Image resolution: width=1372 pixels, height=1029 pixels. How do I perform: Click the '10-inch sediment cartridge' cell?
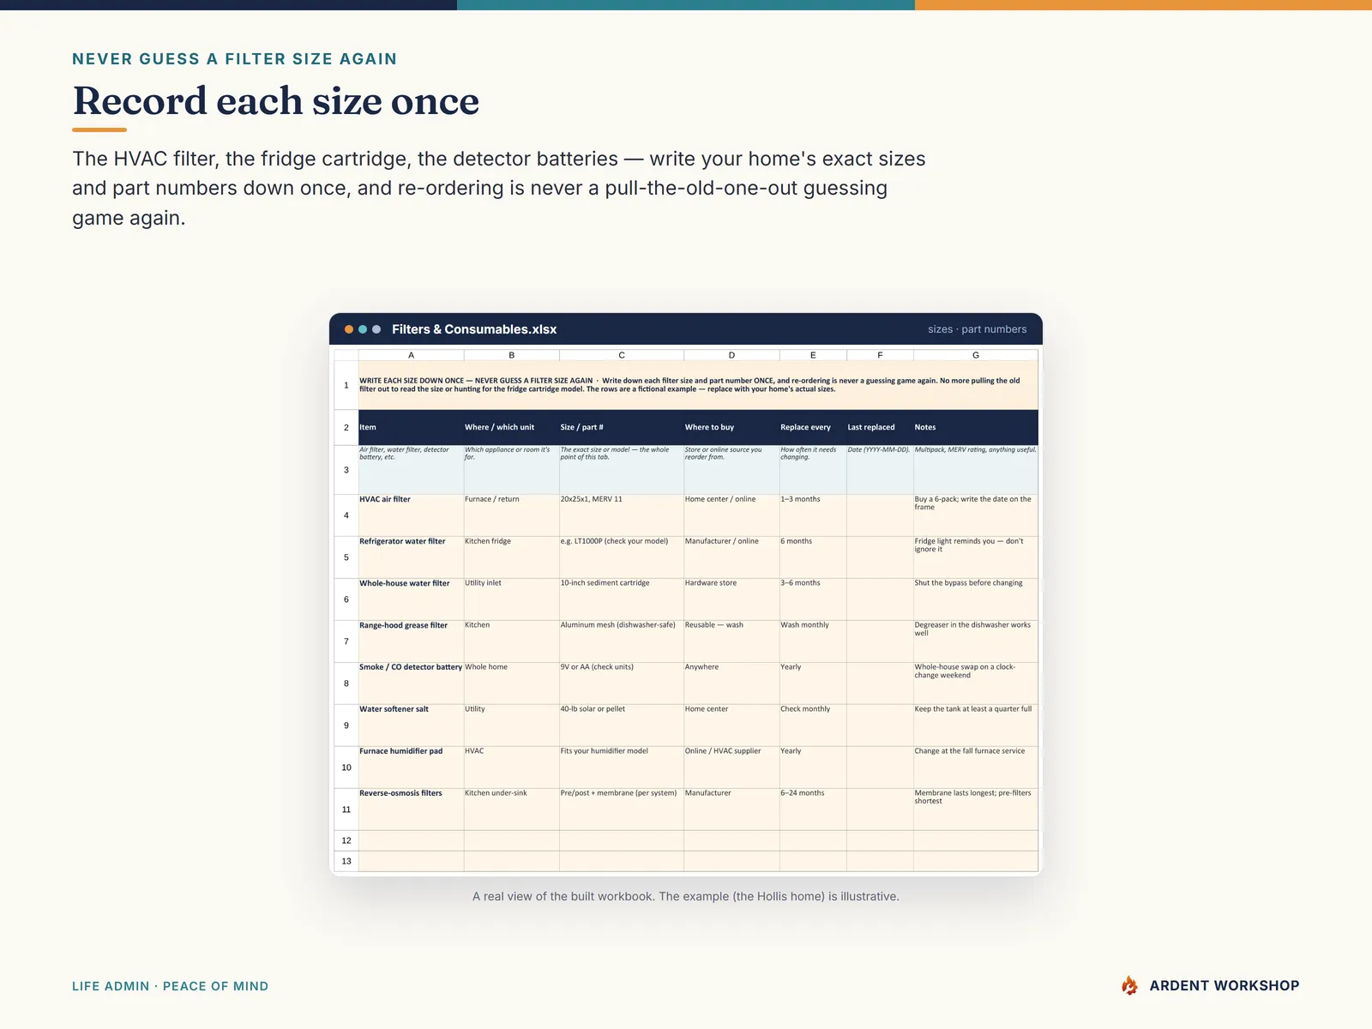coord(622,599)
